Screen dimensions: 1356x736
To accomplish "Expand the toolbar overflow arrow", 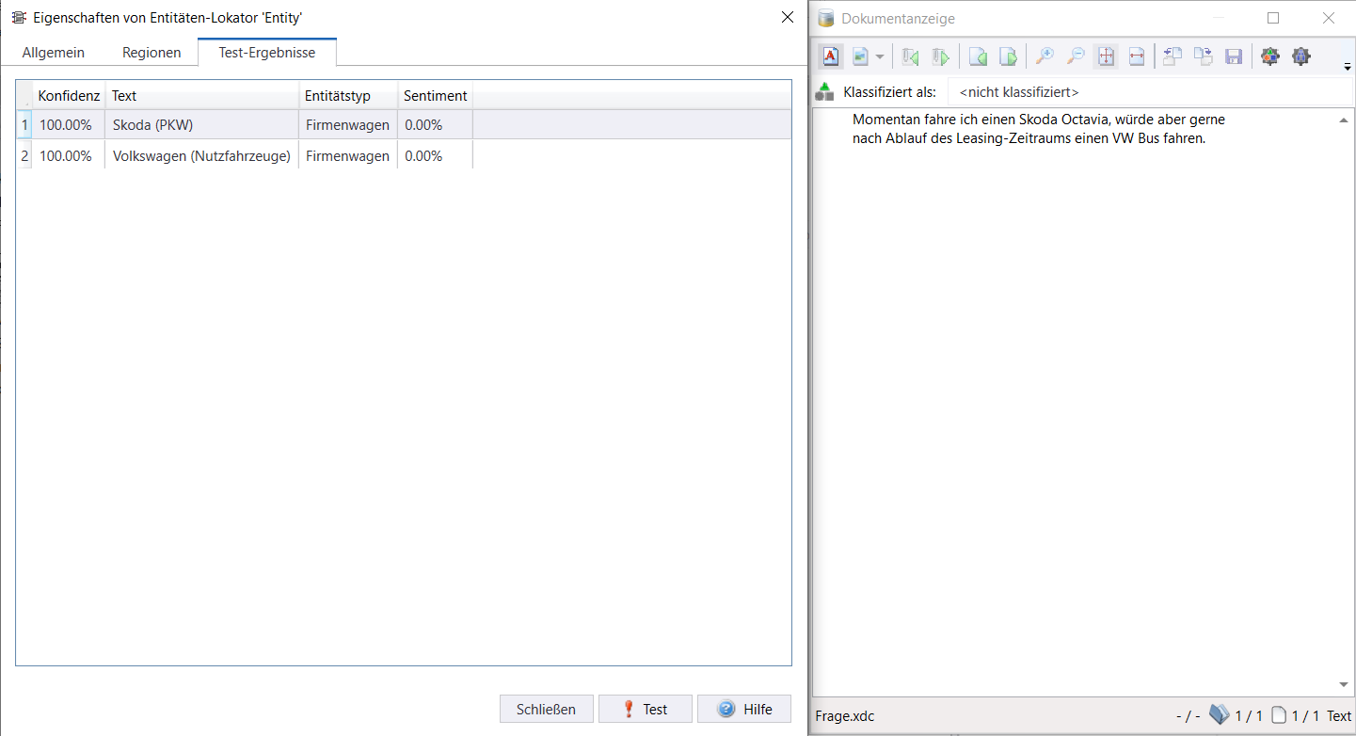I will [x=1348, y=67].
